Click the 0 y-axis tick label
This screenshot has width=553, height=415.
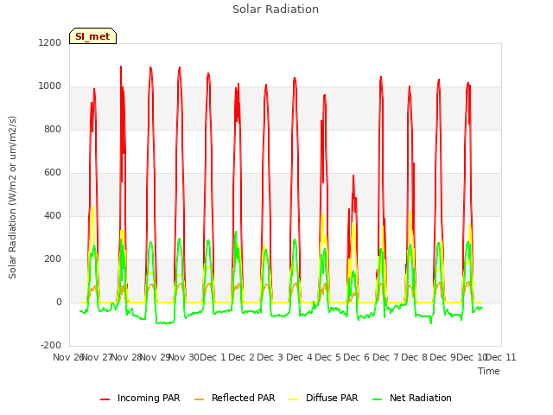point(59,302)
